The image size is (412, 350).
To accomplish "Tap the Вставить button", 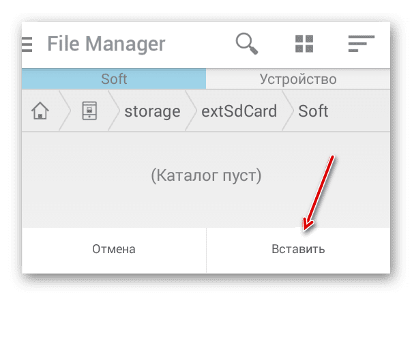I will pyautogui.click(x=298, y=249).
